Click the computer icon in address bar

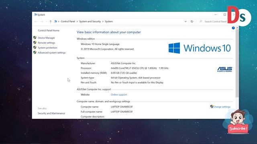click(x=55, y=21)
